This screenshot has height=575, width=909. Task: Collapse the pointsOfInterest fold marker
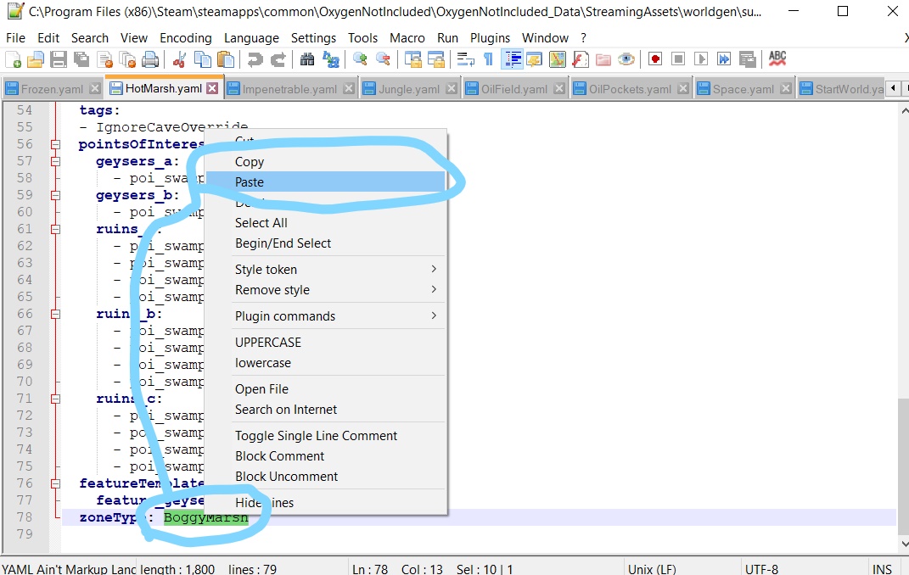55,144
